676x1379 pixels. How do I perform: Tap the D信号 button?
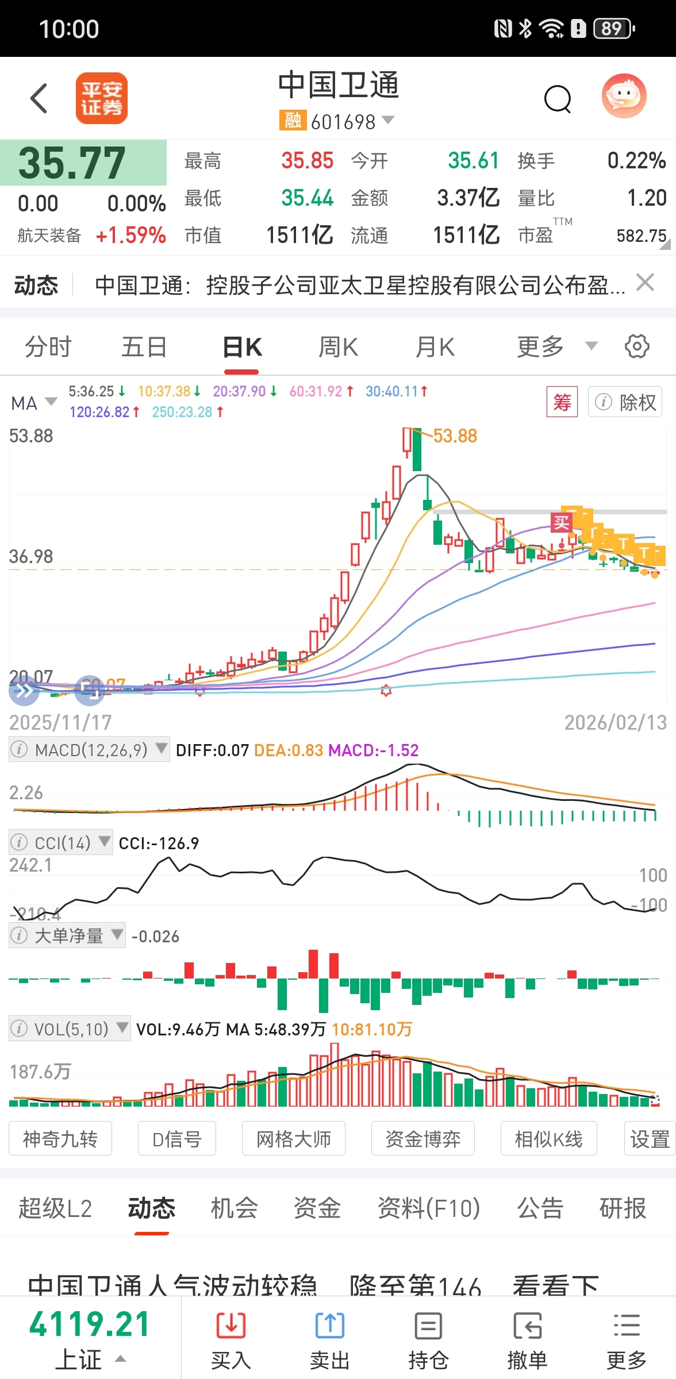pyautogui.click(x=177, y=1138)
